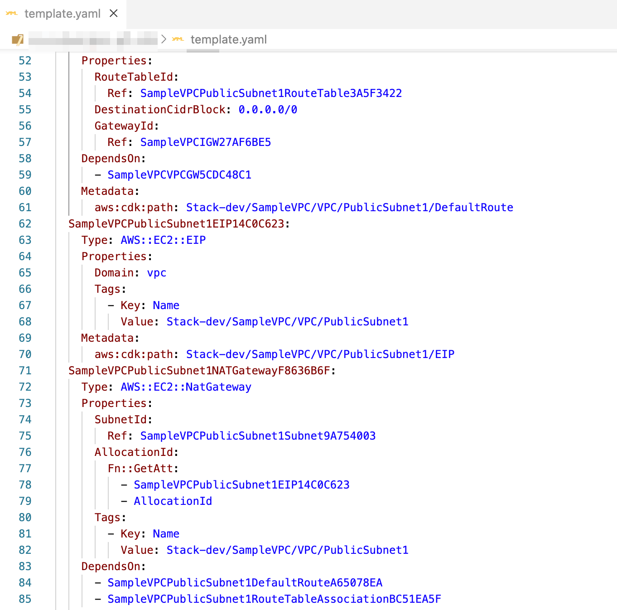Click SubnetId key
The width and height of the screenshot is (617, 610).
click(121, 420)
